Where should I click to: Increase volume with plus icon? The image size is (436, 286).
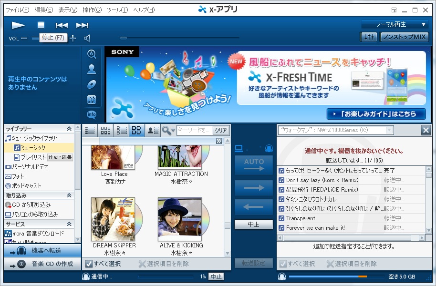click(73, 38)
